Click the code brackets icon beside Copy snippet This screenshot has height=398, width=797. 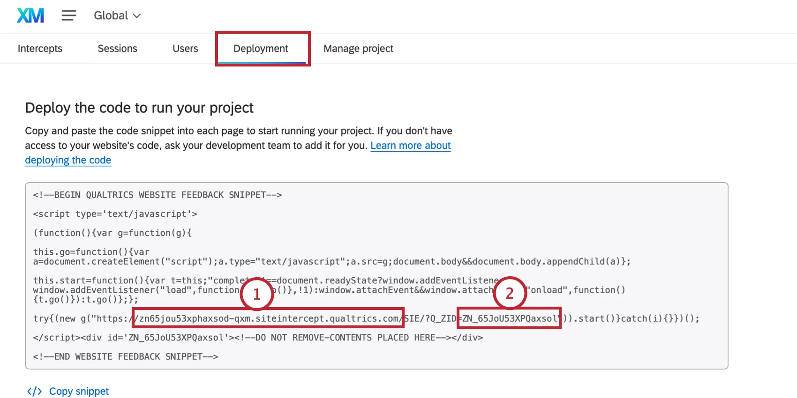34,391
